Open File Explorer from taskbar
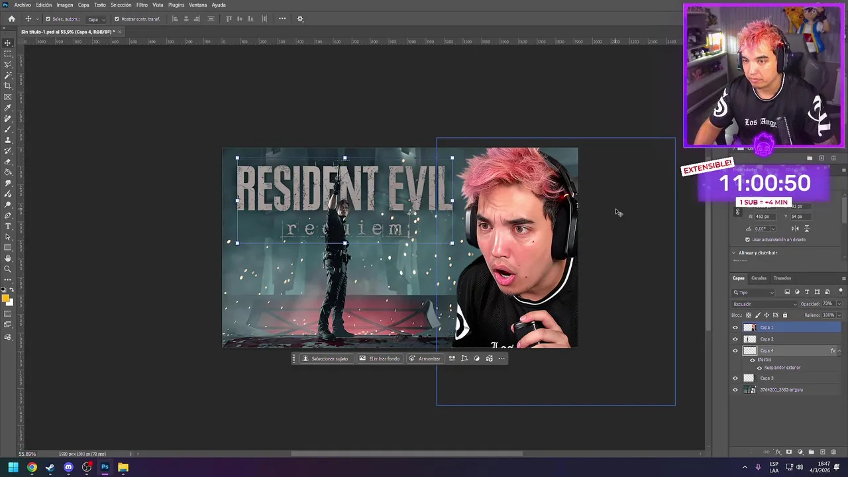848x477 pixels. [123, 468]
